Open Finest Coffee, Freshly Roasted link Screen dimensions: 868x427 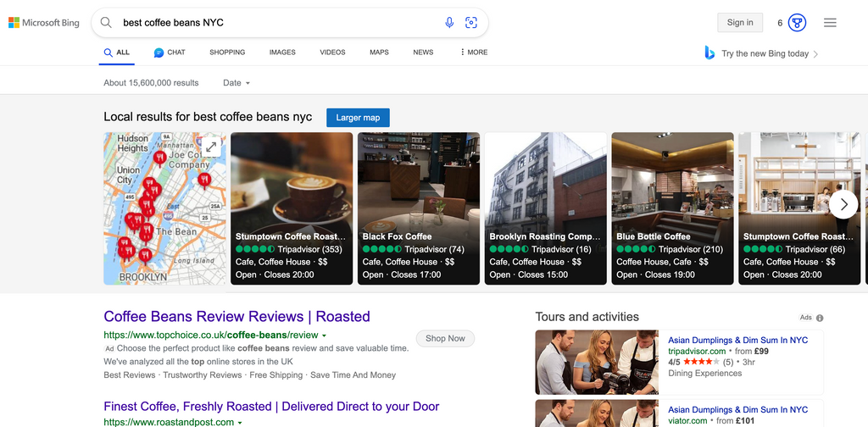point(271,407)
